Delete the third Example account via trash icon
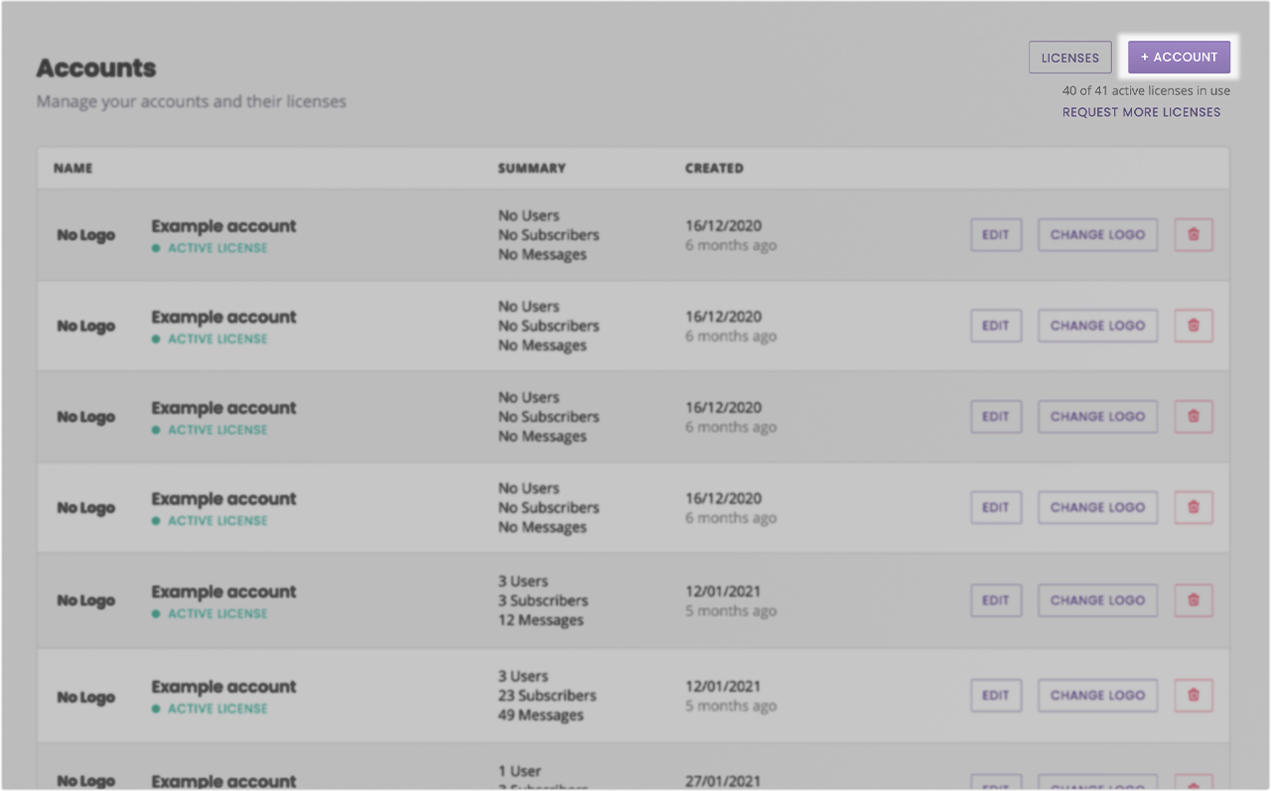Image resolution: width=1271 pixels, height=791 pixels. point(1193,416)
